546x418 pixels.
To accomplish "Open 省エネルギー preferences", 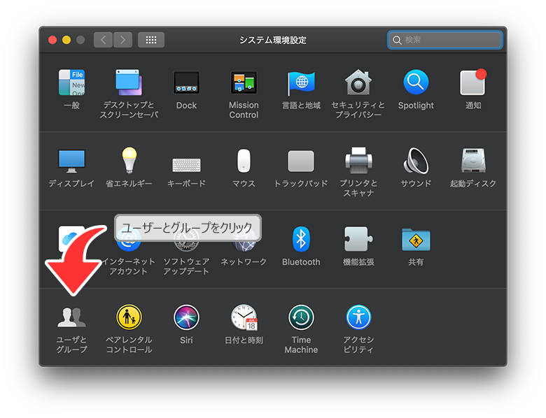I will 129,160.
